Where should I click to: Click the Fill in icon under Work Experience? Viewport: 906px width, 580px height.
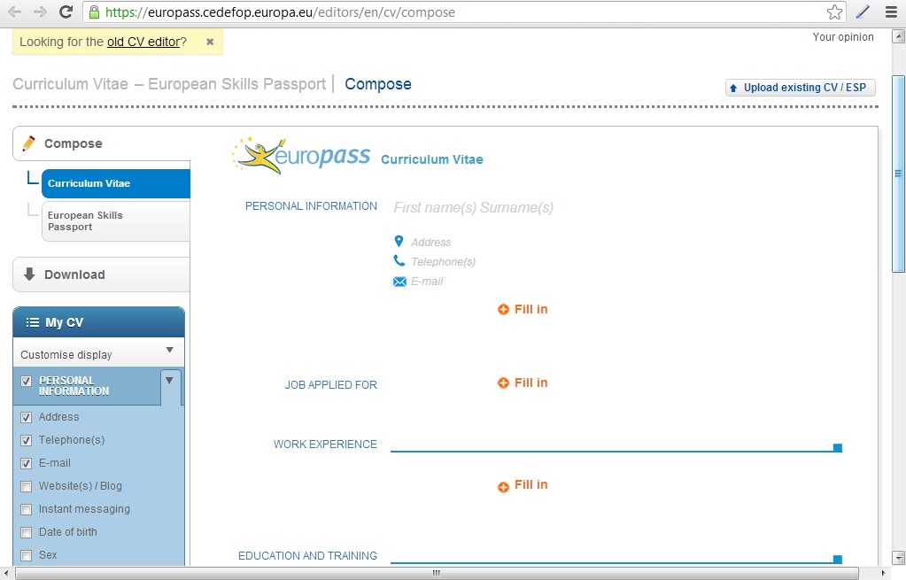coord(505,484)
